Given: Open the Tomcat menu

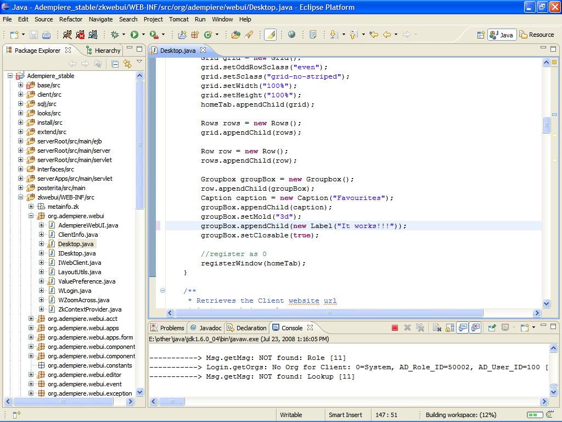Looking at the screenshot, I should (x=178, y=19).
